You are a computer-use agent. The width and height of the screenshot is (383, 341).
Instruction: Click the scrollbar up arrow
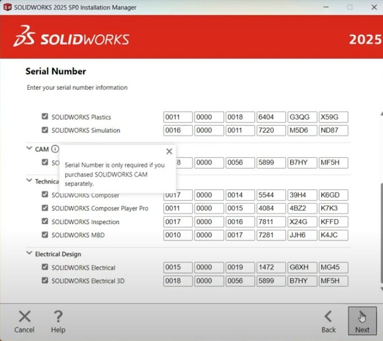[381, 113]
